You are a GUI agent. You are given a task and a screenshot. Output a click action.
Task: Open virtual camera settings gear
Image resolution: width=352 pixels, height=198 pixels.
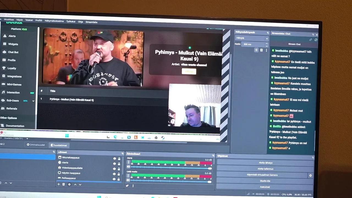click(310, 175)
